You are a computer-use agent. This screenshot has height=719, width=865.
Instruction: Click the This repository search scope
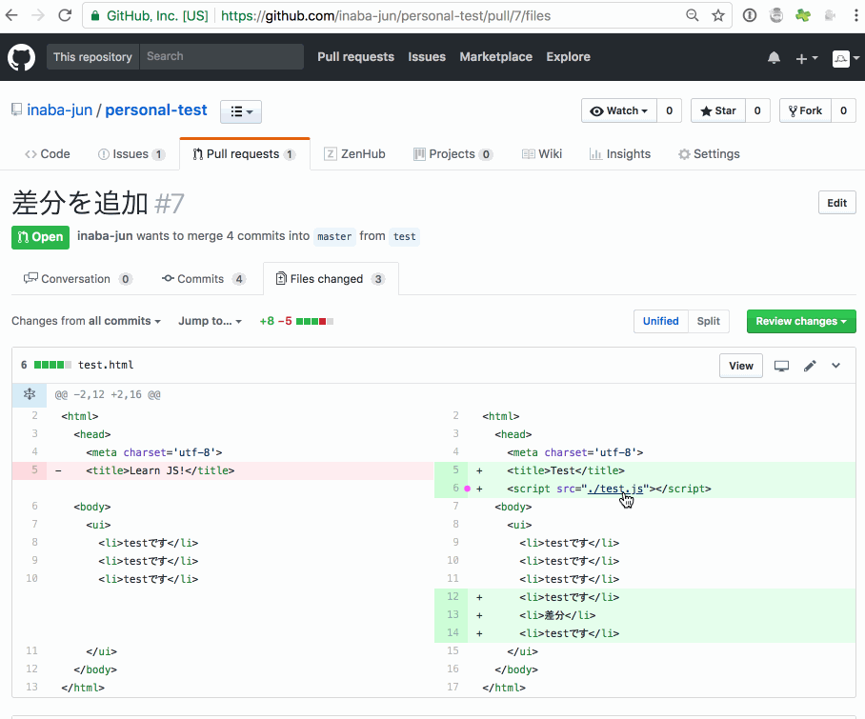pyautogui.click(x=92, y=57)
